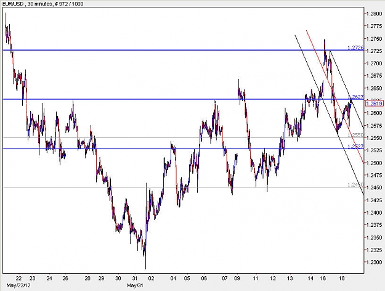Click the 13 date axis tick

point(290,279)
